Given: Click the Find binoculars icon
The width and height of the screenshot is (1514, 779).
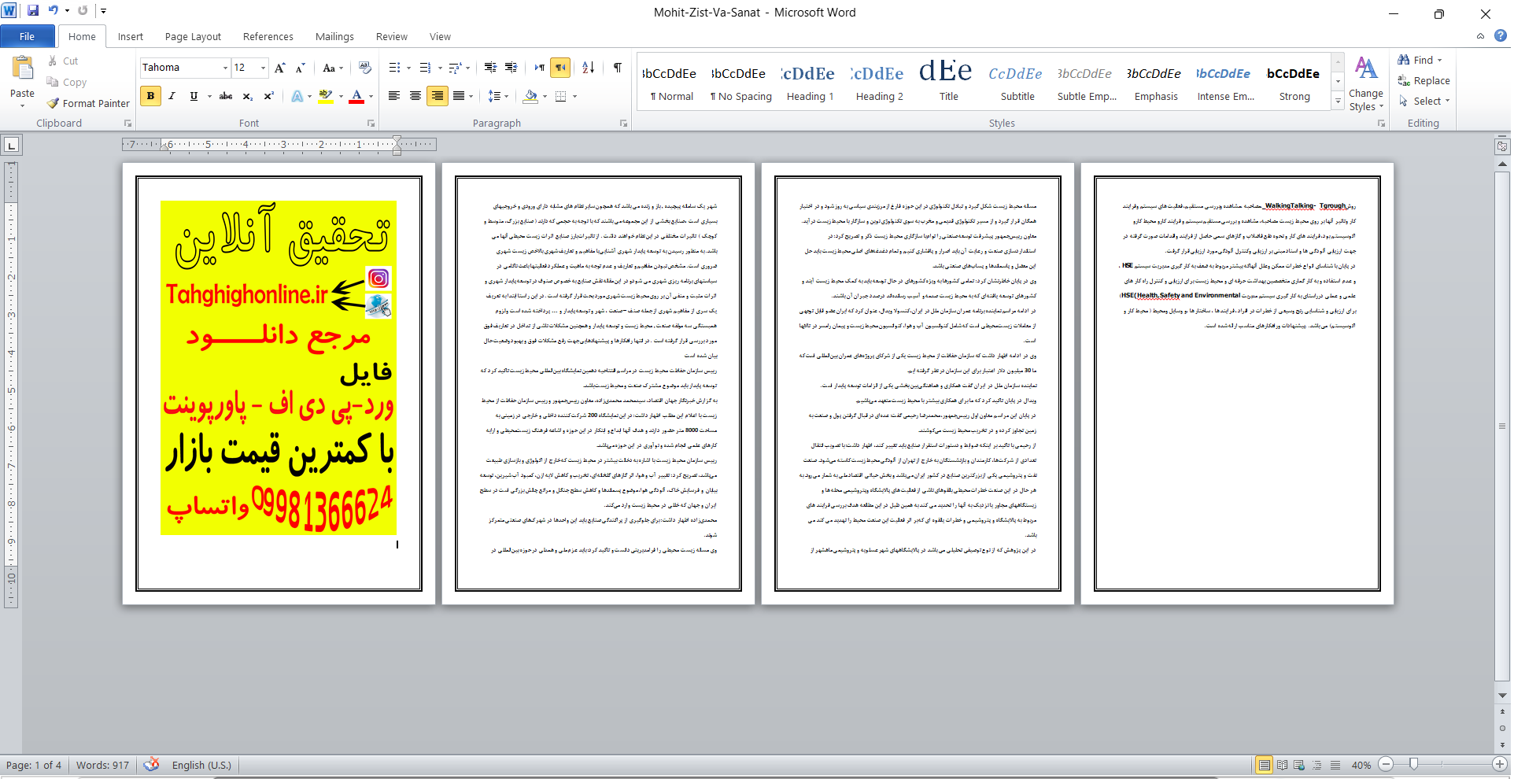Looking at the screenshot, I should point(1403,60).
